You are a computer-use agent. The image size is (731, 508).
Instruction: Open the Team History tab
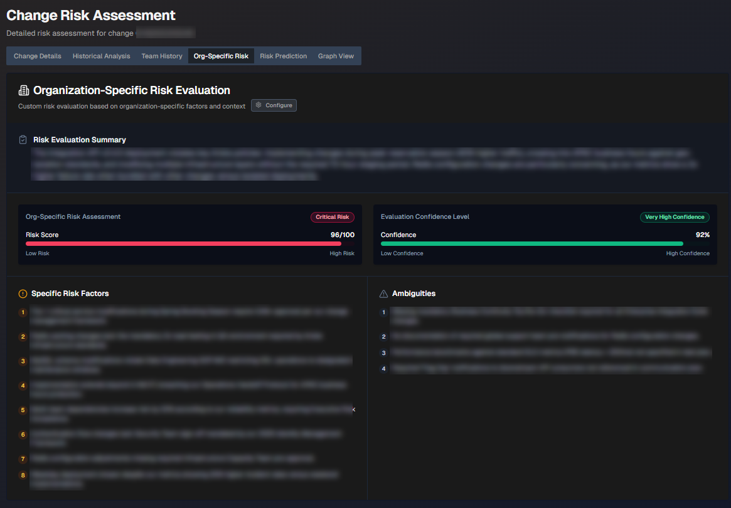pyautogui.click(x=162, y=56)
